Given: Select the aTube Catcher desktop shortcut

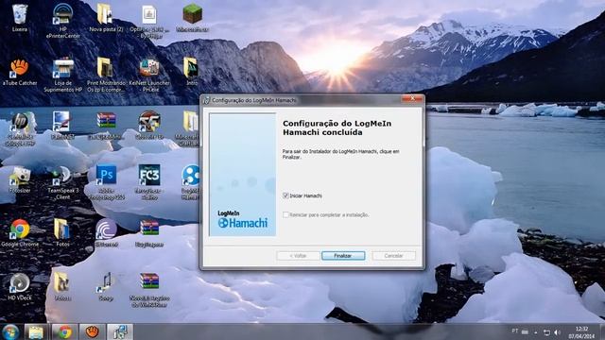Looking at the screenshot, I should coord(19,72).
